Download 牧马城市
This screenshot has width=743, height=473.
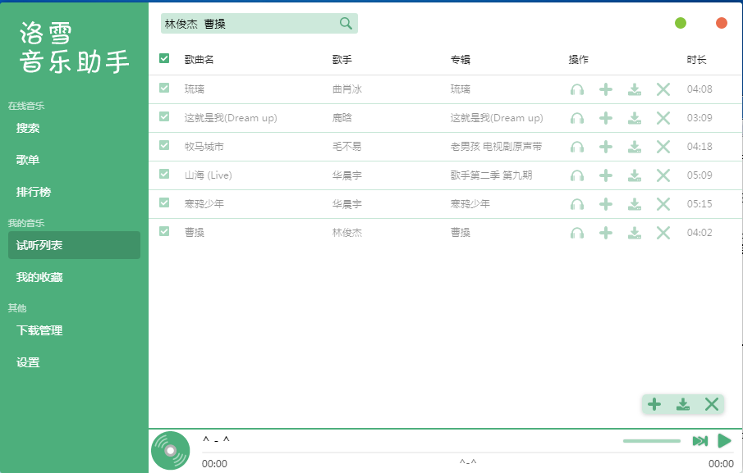[635, 147]
